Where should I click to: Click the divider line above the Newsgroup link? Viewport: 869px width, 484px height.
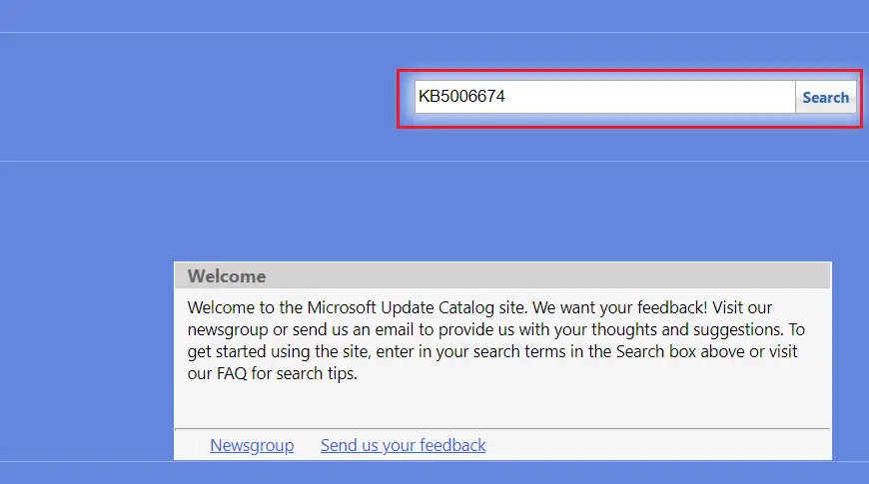pyautogui.click(x=502, y=429)
